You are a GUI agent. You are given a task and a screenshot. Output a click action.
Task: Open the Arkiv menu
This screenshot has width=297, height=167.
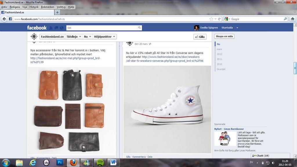coord(4,7)
